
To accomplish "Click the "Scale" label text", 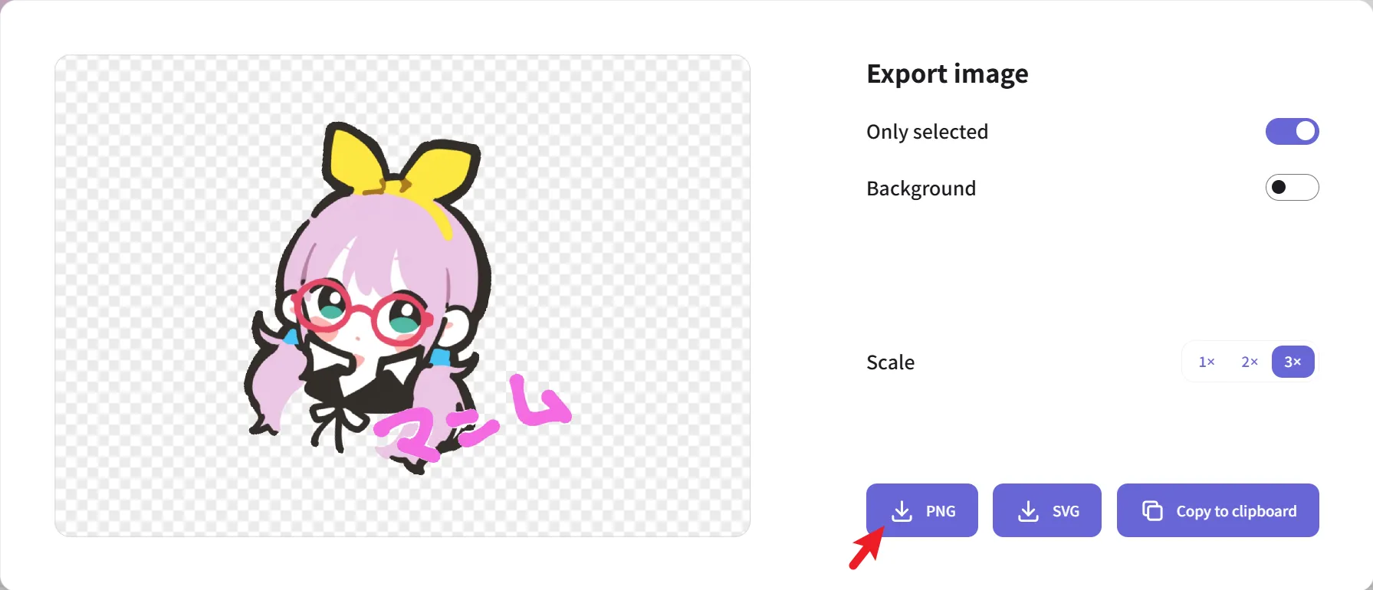I will click(890, 362).
